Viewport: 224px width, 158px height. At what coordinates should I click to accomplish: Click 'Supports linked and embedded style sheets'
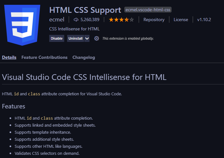pos(55,125)
